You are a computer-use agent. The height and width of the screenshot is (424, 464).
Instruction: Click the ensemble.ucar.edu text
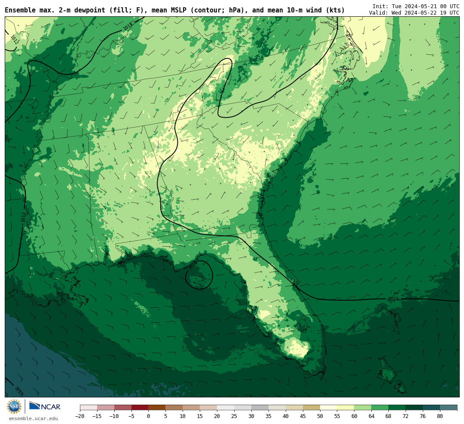(x=34, y=418)
